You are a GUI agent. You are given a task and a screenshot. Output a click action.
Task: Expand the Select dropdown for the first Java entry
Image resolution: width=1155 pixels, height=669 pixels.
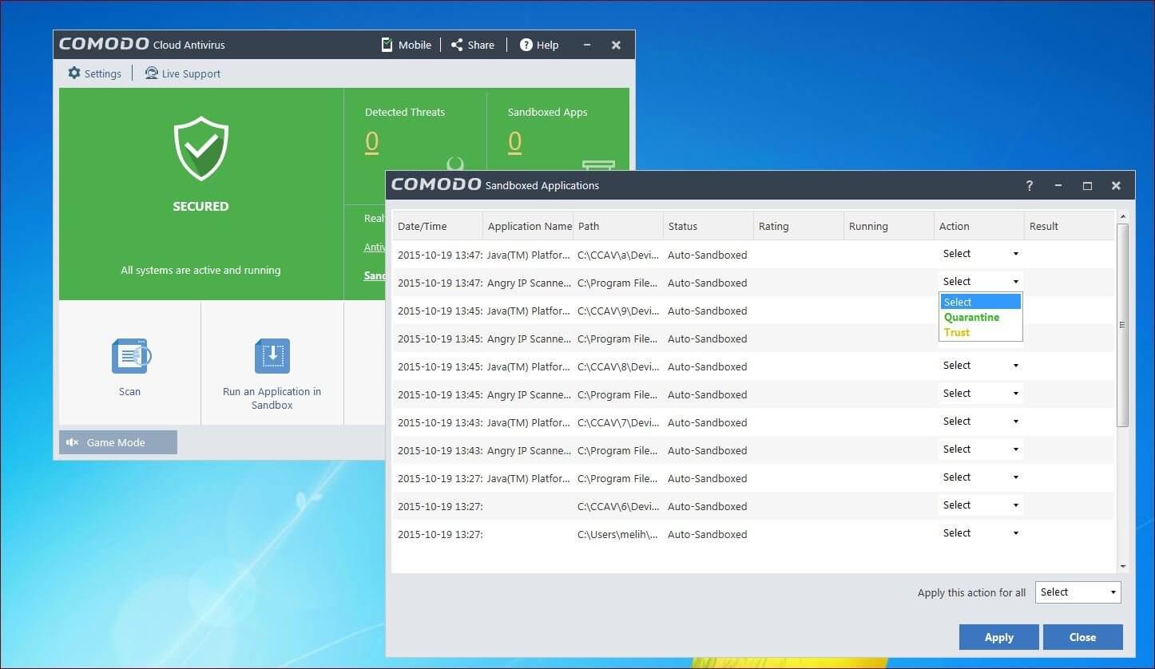(x=980, y=253)
